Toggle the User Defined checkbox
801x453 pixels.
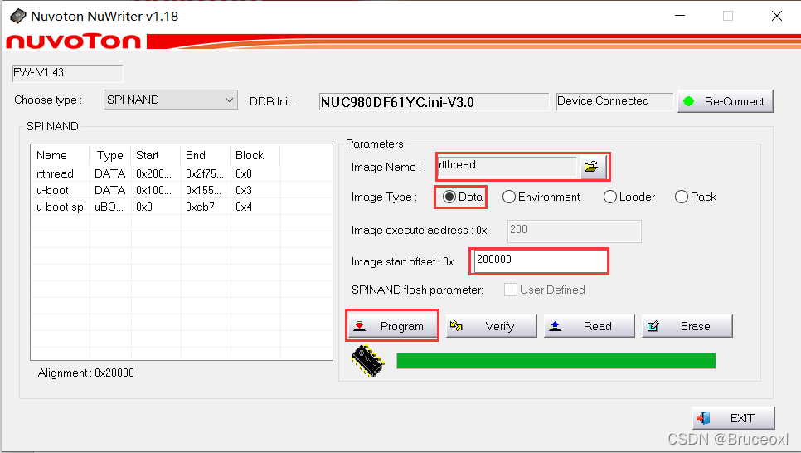[x=510, y=290]
